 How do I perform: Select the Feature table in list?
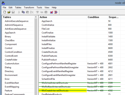[8, 91]
